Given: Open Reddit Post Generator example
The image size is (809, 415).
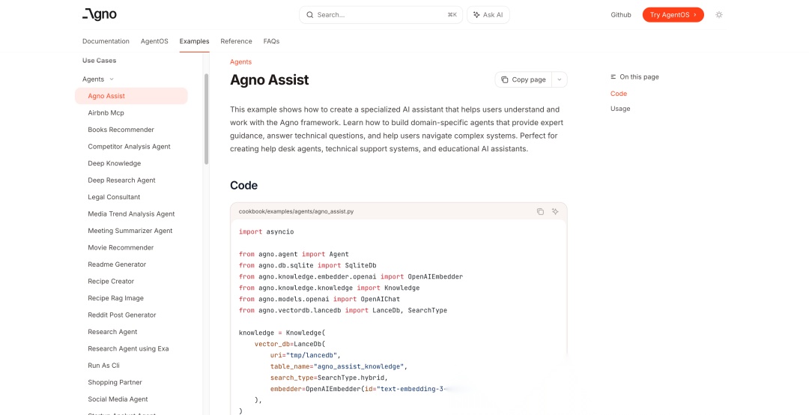Looking at the screenshot, I should pos(122,315).
